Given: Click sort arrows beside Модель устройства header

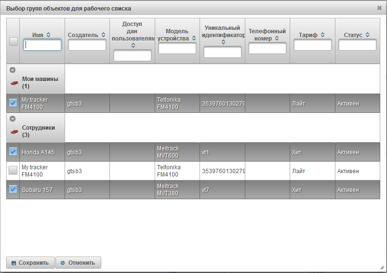Looking at the screenshot, I should [193, 38].
